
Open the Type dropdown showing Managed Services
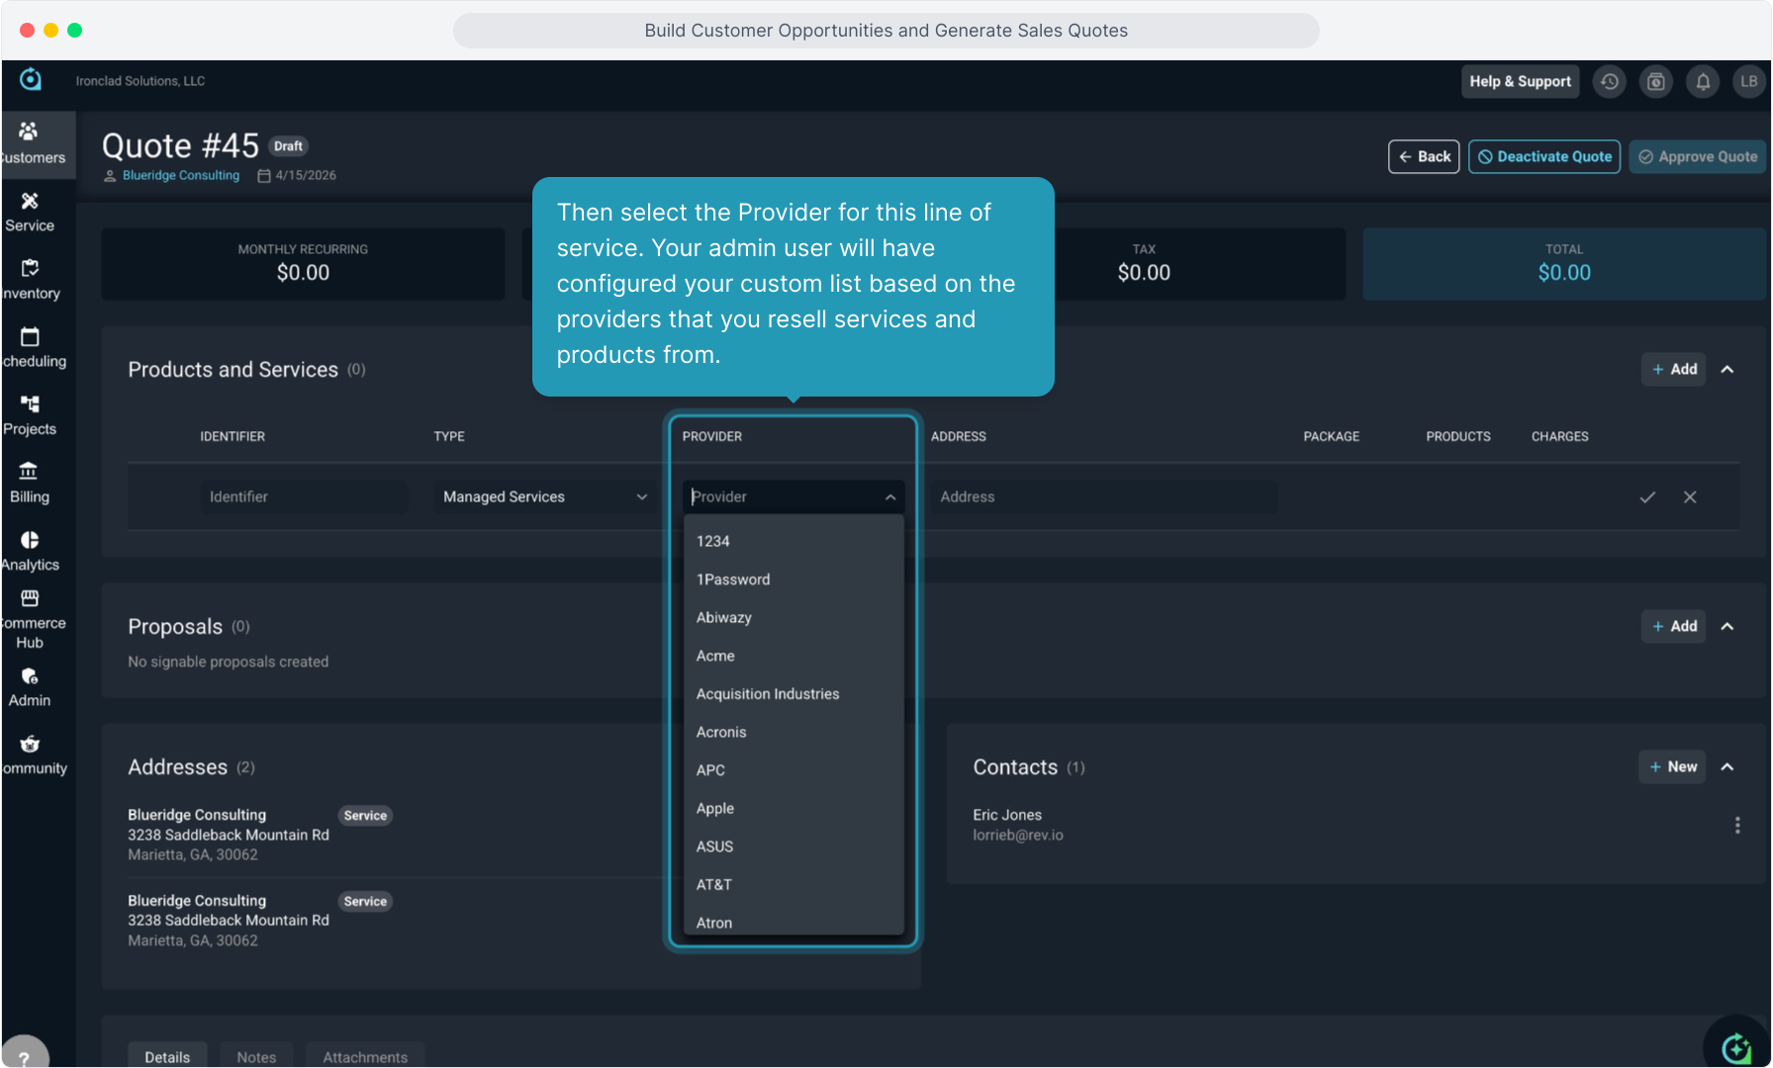click(544, 497)
